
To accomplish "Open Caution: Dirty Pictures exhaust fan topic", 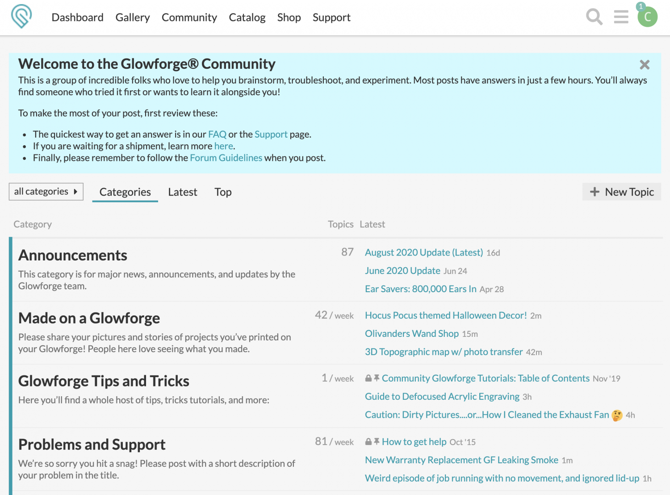I will click(487, 415).
